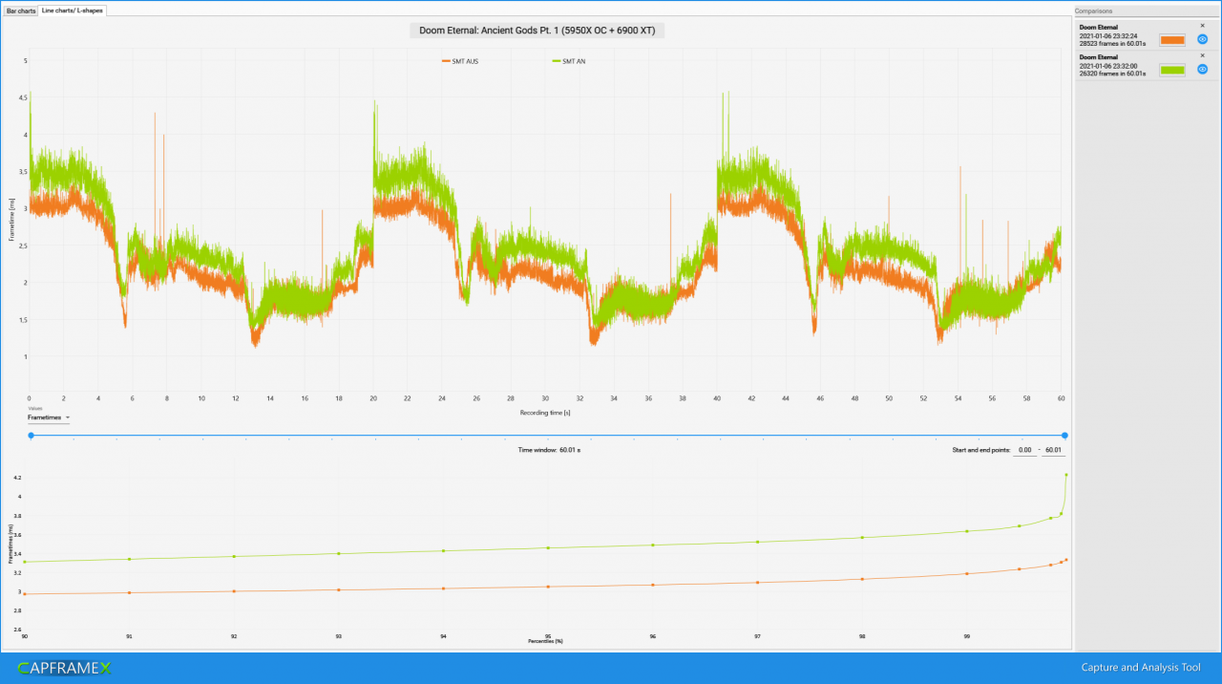
Task: Toggle the SMT AN legend entry
Action: pos(569,61)
